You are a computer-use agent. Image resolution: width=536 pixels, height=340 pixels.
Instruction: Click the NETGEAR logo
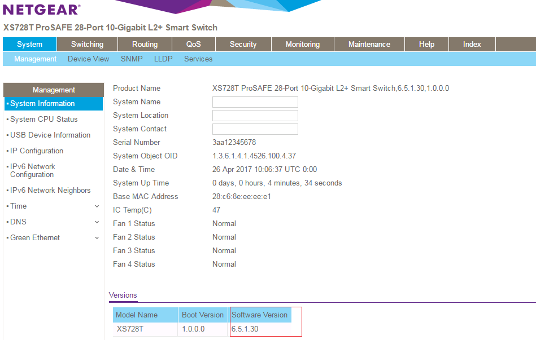click(x=42, y=10)
